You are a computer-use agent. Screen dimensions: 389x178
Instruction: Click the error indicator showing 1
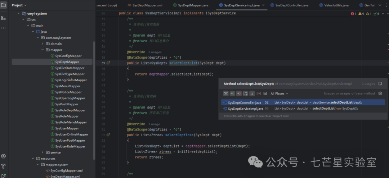354,14
